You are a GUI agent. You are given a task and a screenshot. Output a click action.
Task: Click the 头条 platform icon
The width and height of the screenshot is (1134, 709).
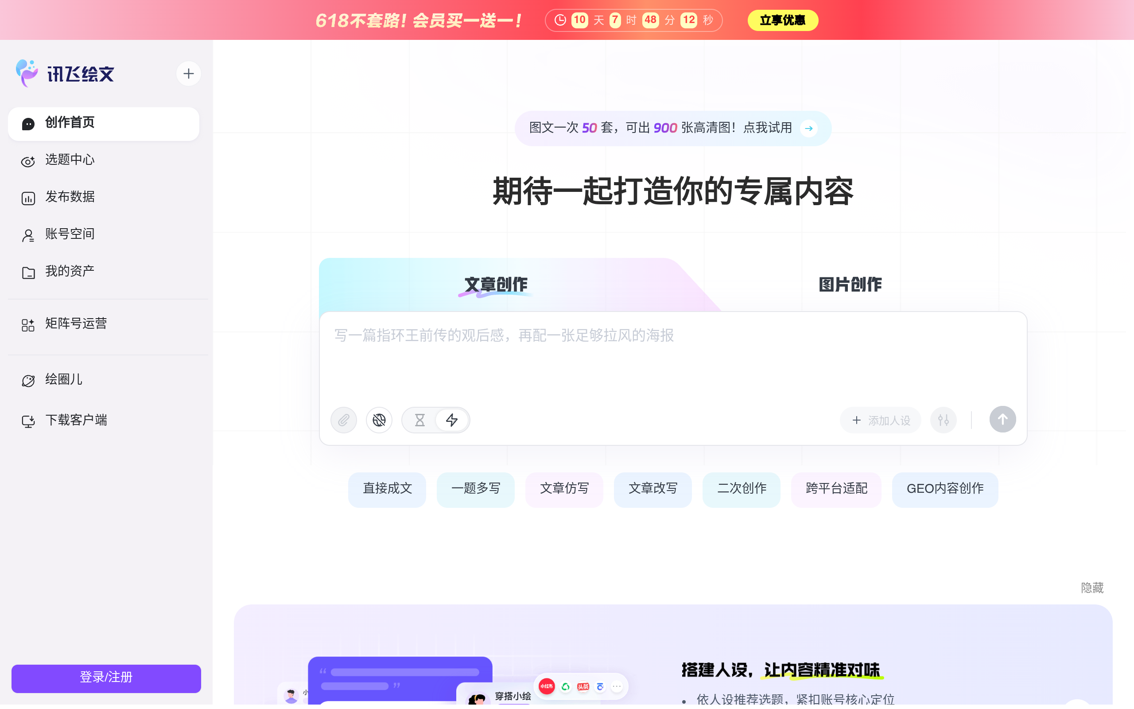pos(583,686)
